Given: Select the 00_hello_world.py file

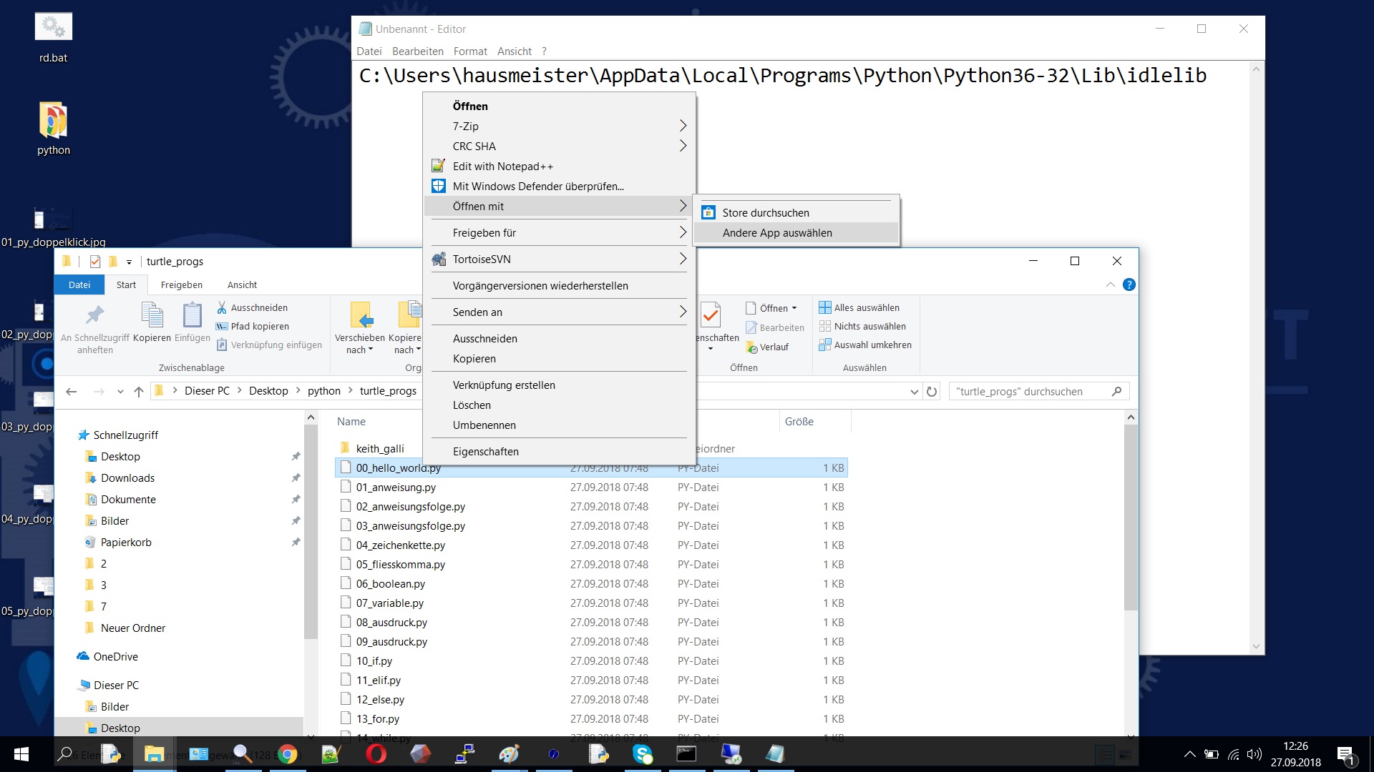Looking at the screenshot, I should click(398, 467).
